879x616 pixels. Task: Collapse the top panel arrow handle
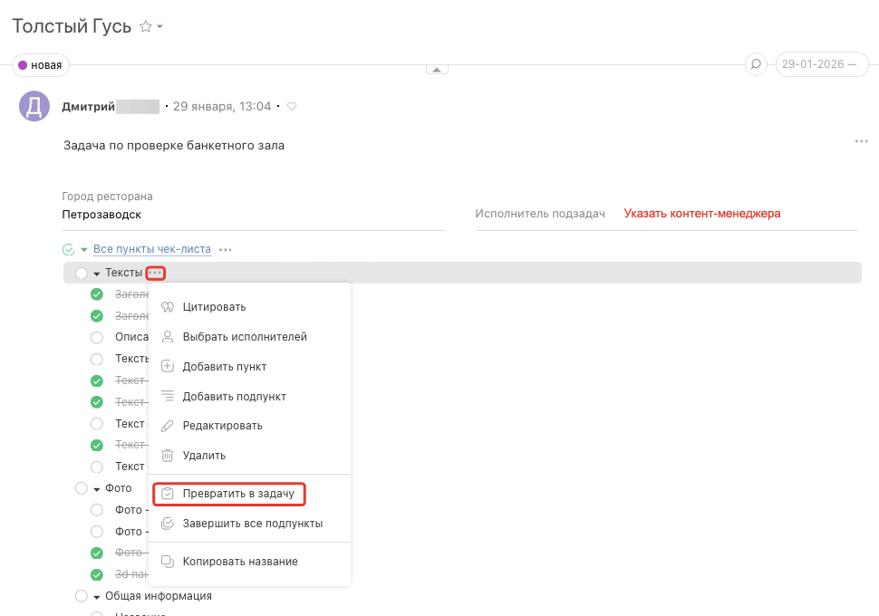pyautogui.click(x=437, y=70)
